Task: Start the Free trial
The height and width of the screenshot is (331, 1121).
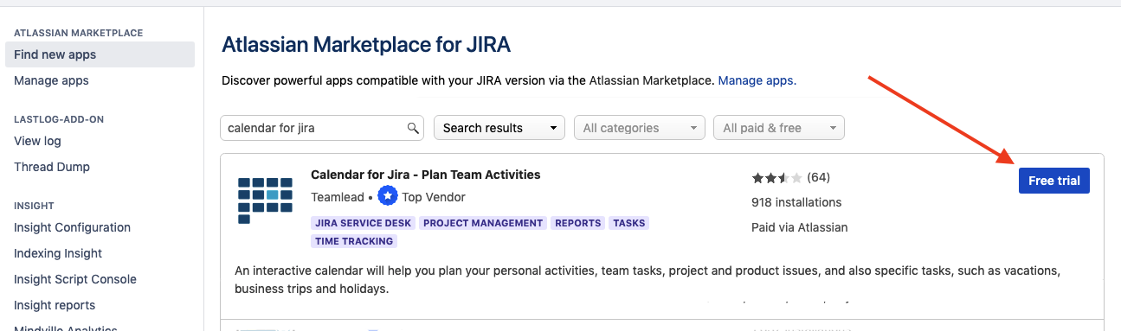Action: 1054,181
